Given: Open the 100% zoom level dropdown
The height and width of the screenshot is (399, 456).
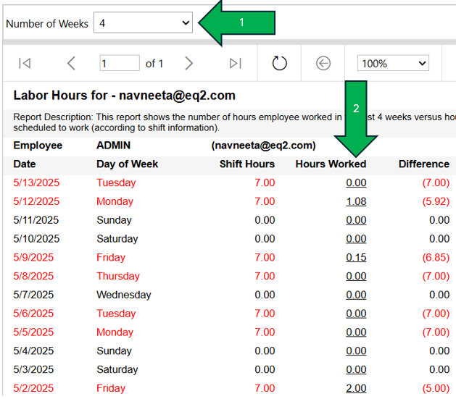Looking at the screenshot, I should coord(393,64).
